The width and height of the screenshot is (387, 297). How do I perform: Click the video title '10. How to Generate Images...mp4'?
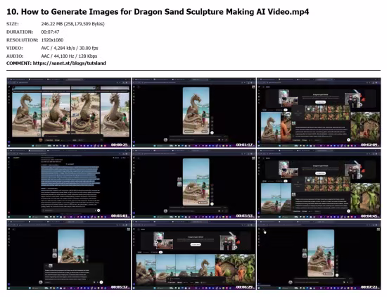tap(158, 12)
